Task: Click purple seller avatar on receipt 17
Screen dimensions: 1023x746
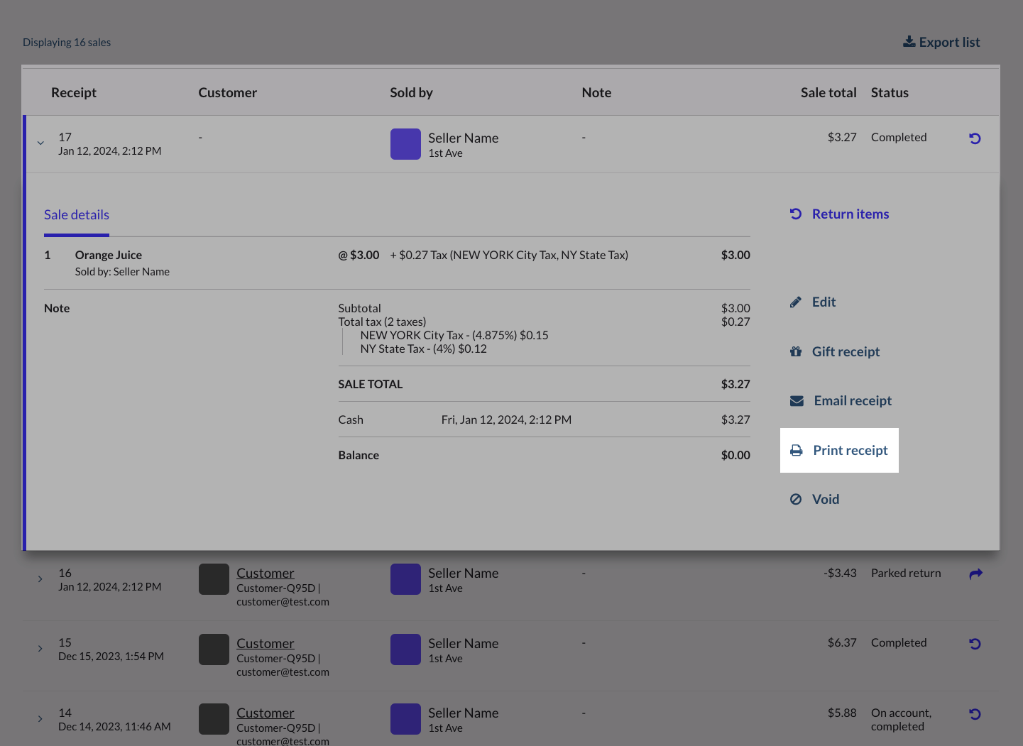Action: pos(405,144)
